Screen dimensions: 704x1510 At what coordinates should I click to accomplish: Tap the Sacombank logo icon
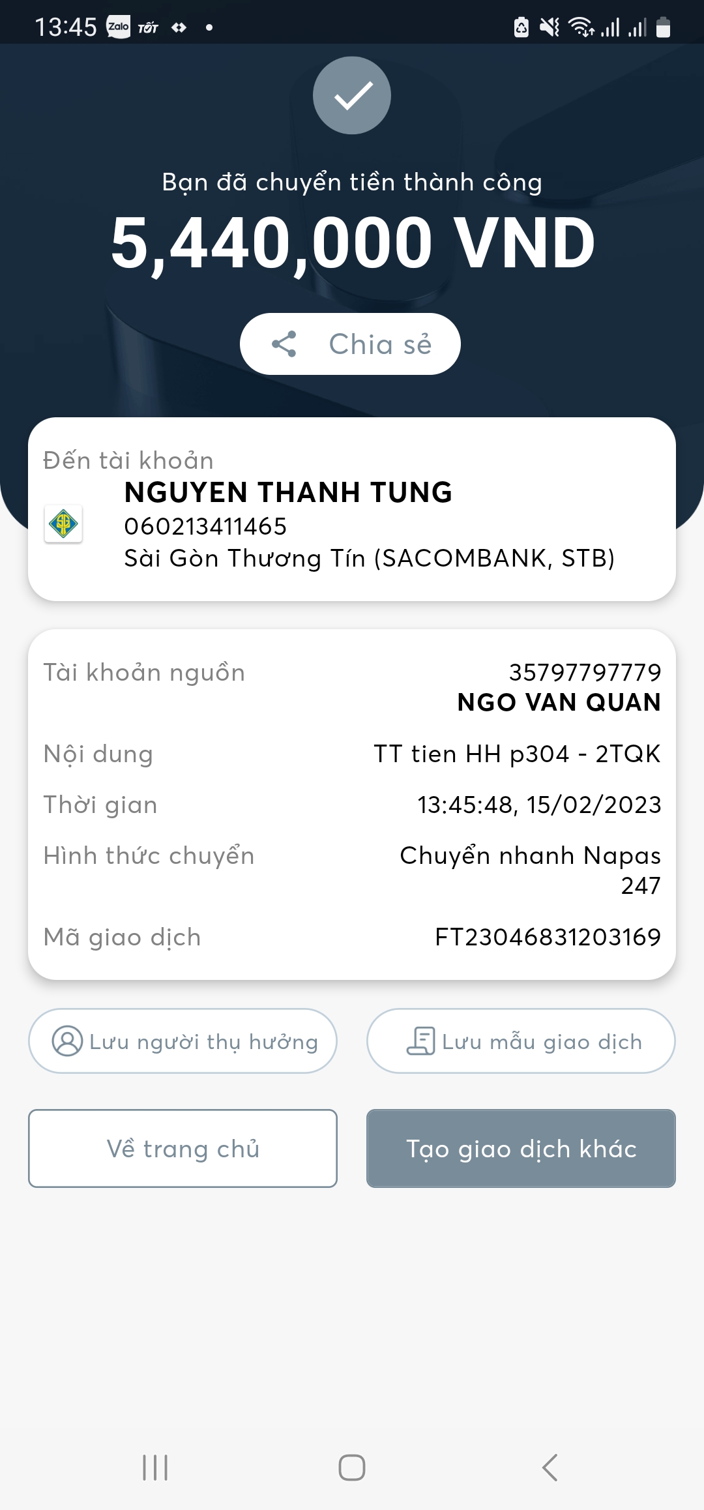pyautogui.click(x=63, y=524)
